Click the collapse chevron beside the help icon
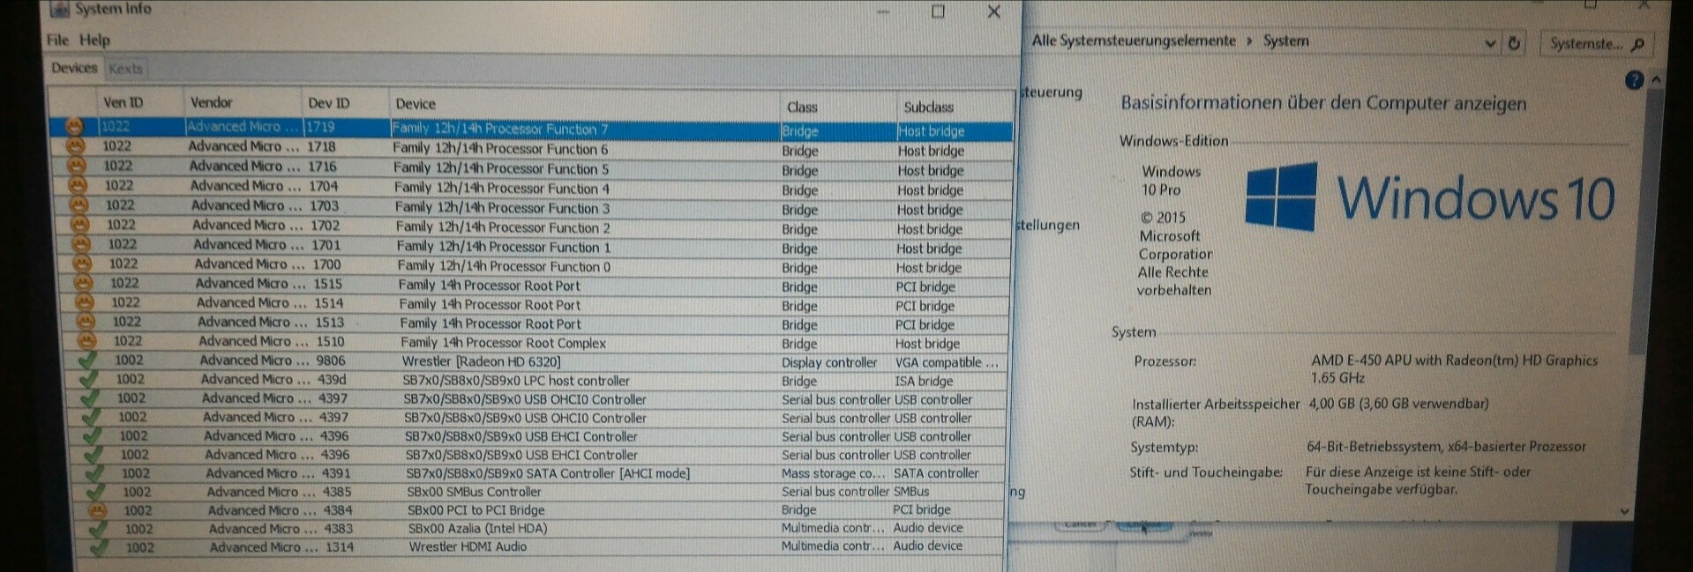The height and width of the screenshot is (572, 1693). point(1656,80)
